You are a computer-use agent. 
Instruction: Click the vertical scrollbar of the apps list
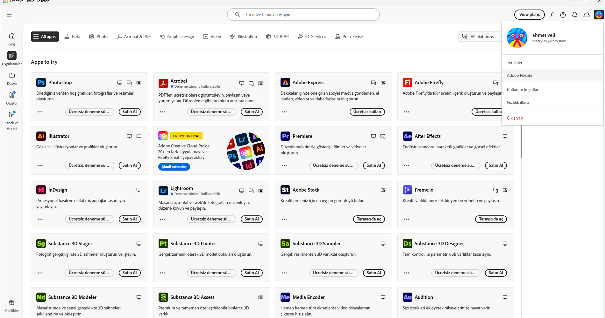point(521,141)
